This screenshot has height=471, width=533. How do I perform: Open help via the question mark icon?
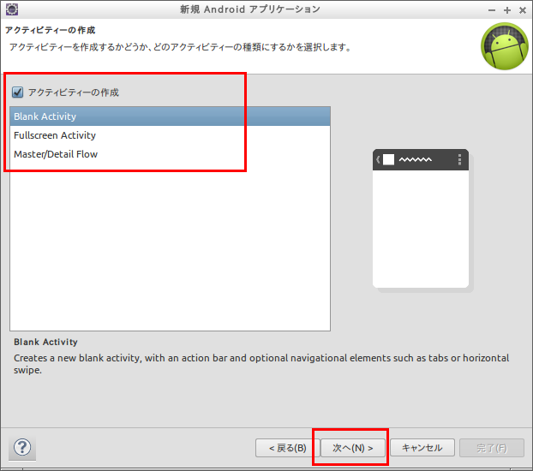click(22, 447)
